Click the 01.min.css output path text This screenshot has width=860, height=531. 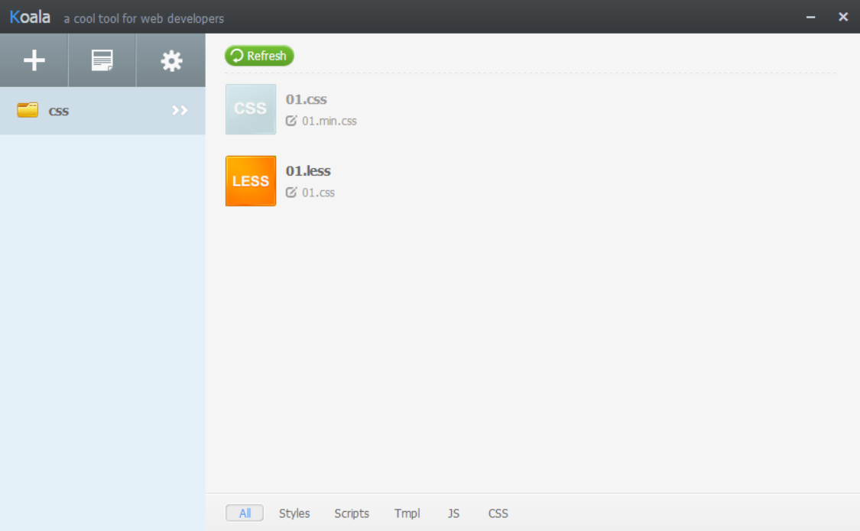tap(329, 121)
